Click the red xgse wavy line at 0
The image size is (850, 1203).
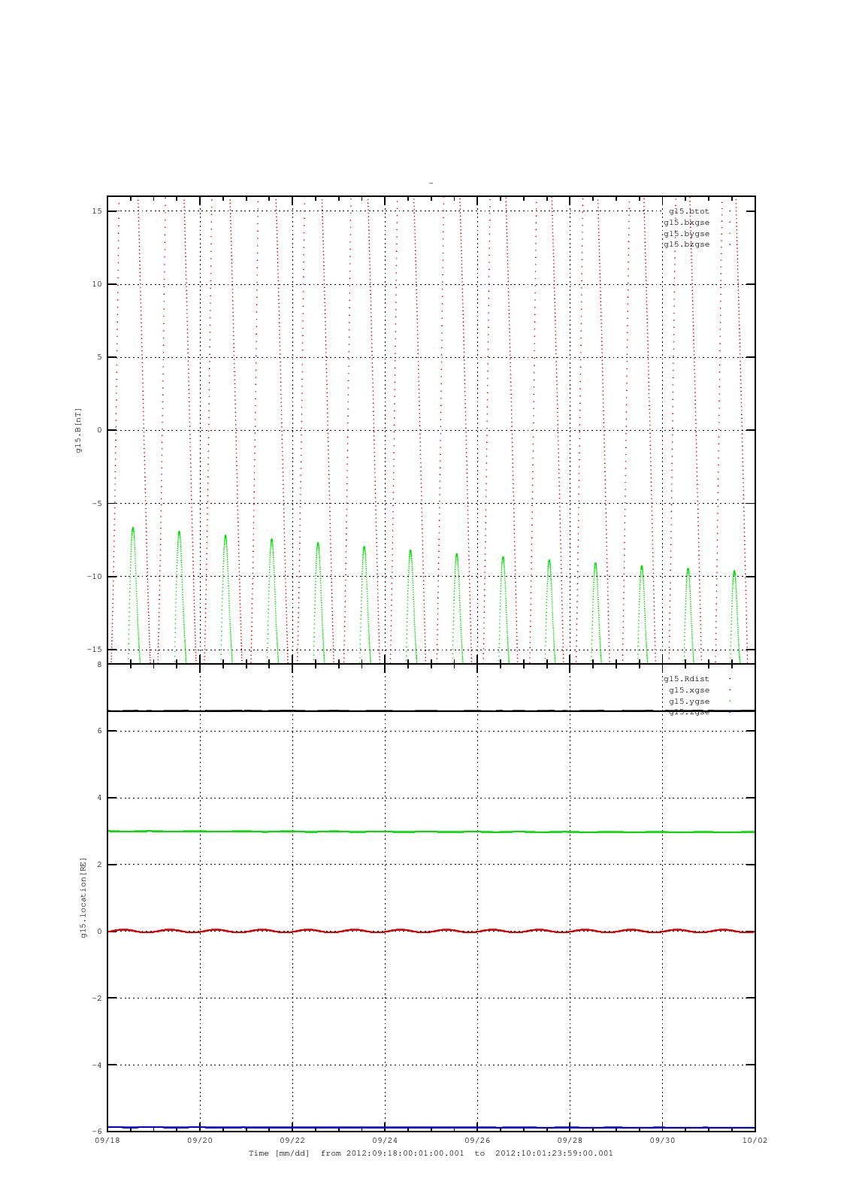coord(431,931)
